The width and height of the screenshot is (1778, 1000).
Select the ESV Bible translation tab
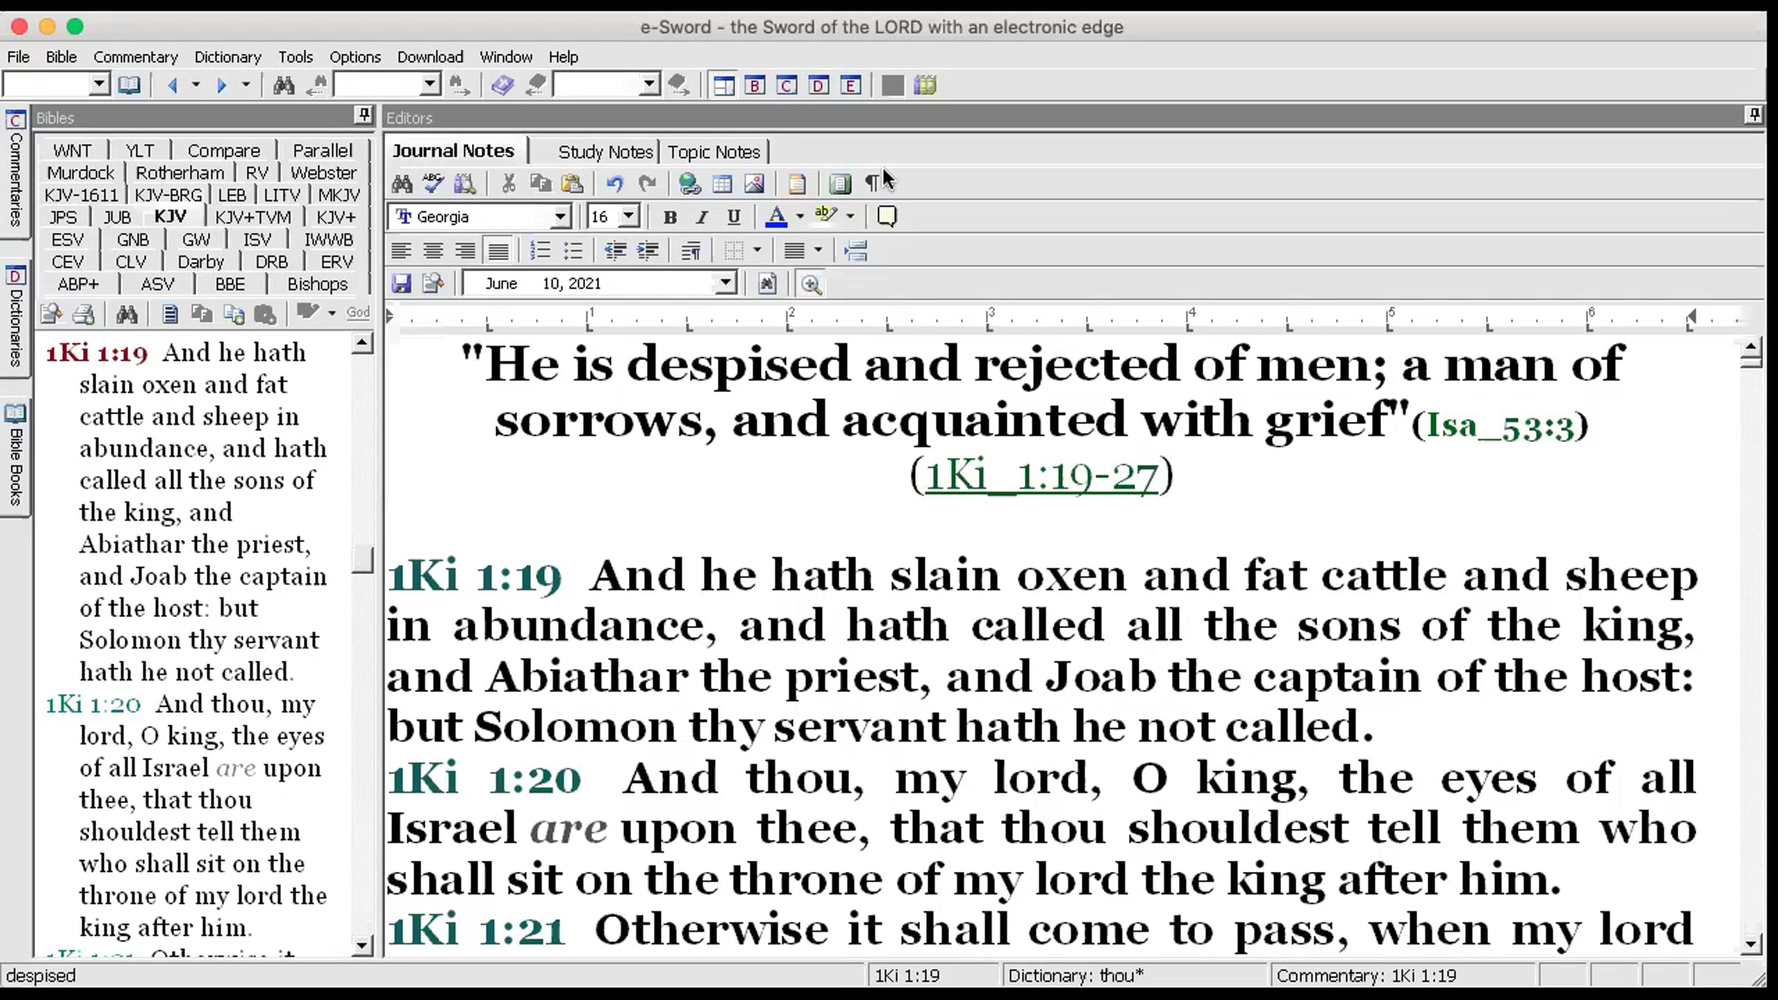click(x=67, y=239)
